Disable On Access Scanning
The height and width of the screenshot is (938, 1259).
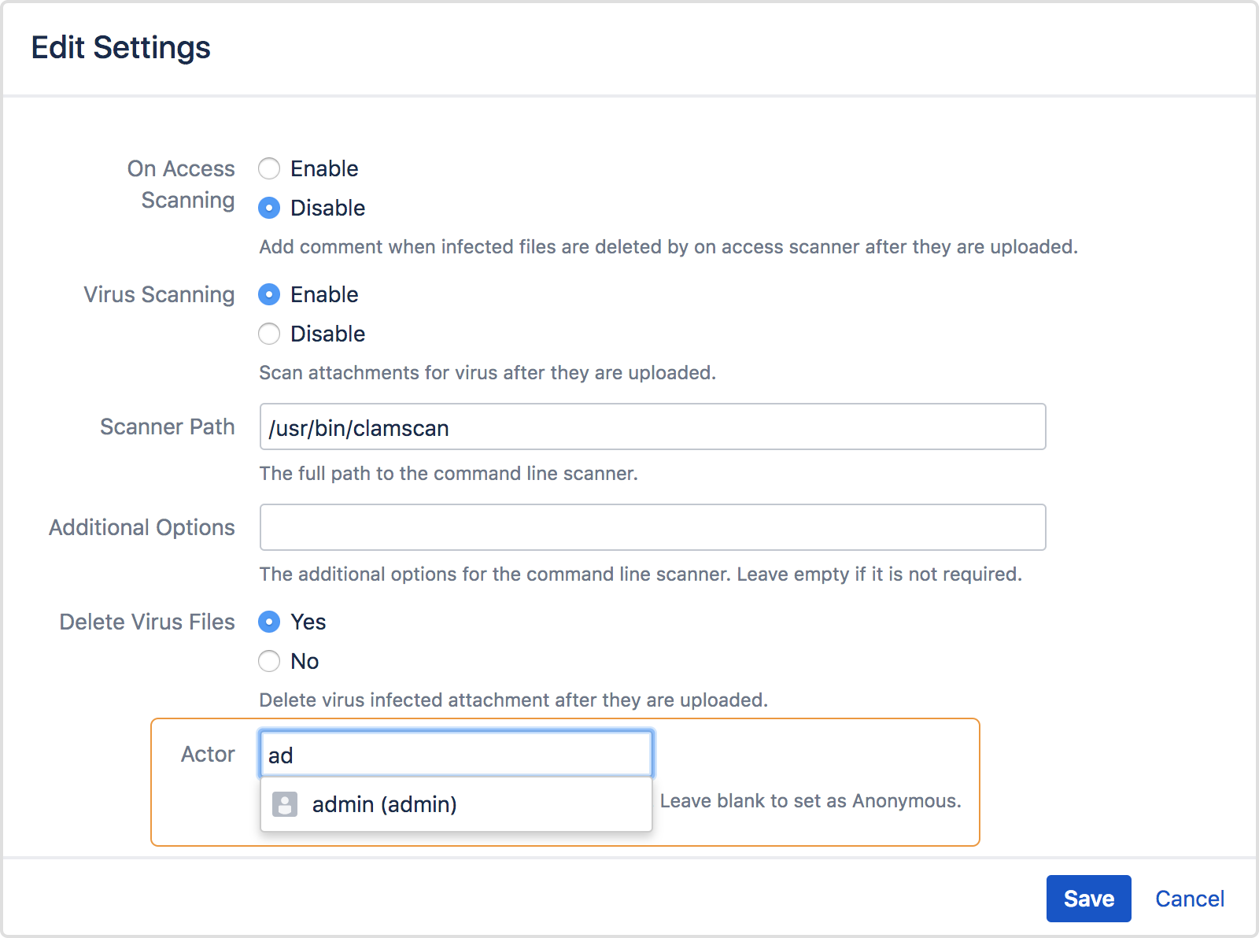click(269, 208)
